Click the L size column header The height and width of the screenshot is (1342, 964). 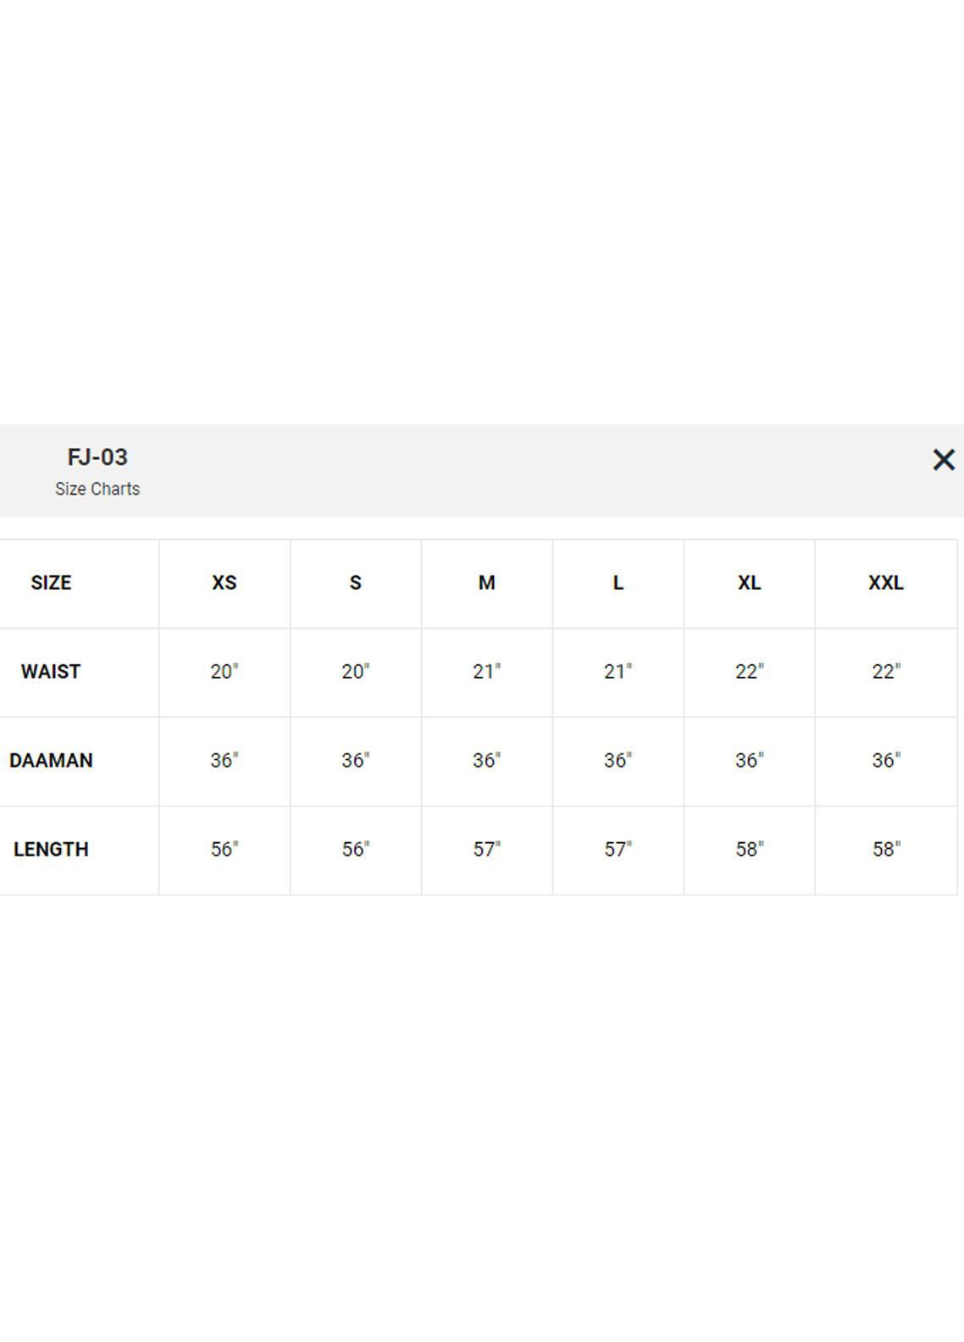[618, 583]
